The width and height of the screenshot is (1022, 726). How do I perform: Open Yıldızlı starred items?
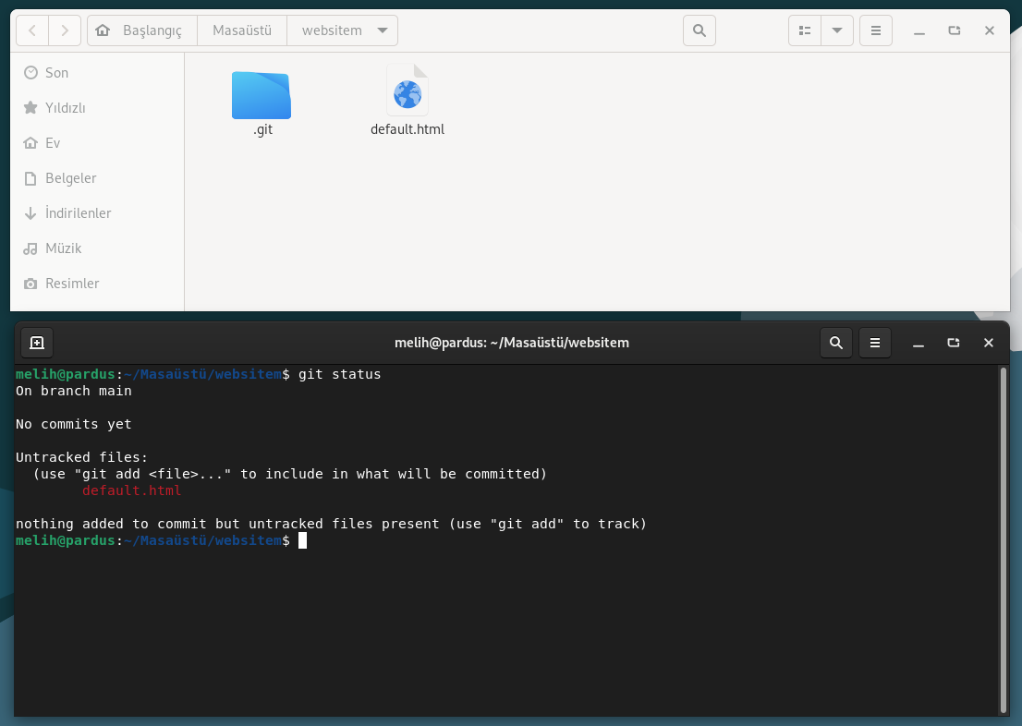pos(97,108)
